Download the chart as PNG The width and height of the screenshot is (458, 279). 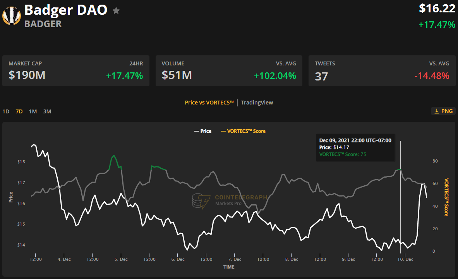coord(443,111)
